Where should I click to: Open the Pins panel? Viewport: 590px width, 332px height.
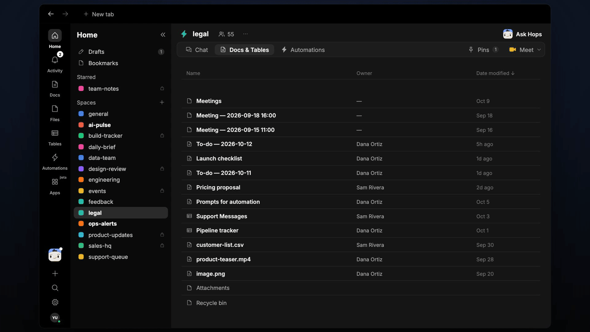(x=483, y=50)
